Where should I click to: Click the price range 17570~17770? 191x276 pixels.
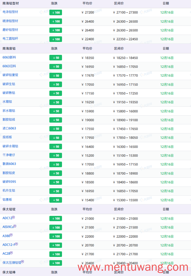click(125, 75)
